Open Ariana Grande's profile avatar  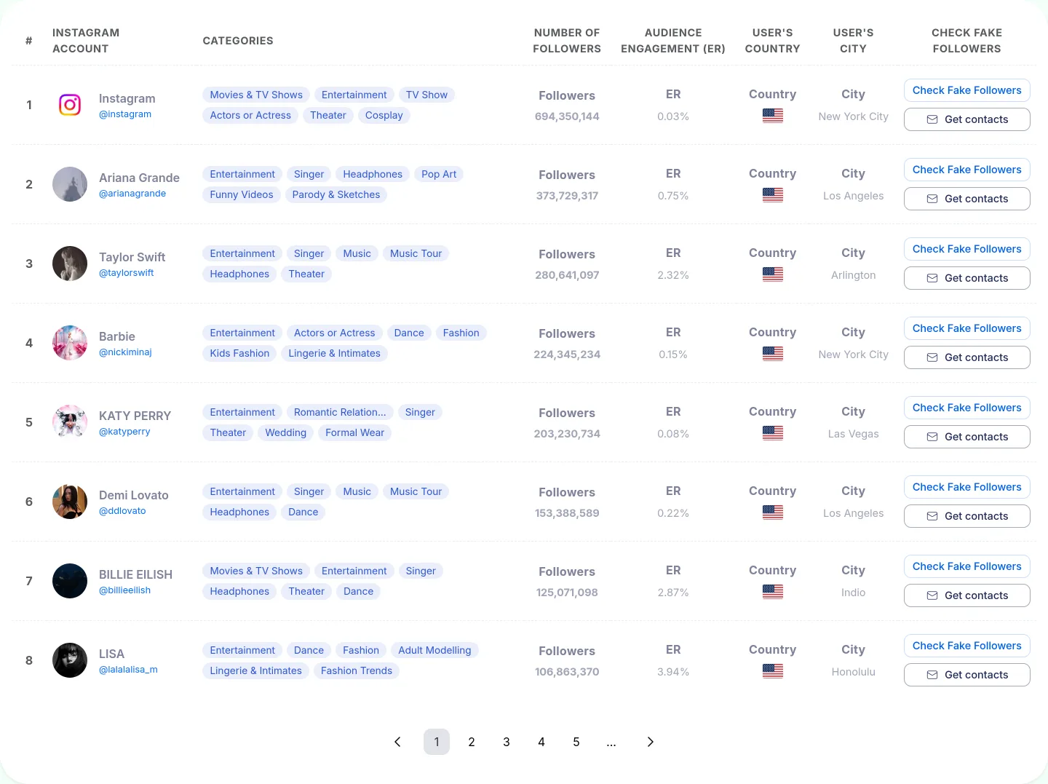tap(70, 184)
